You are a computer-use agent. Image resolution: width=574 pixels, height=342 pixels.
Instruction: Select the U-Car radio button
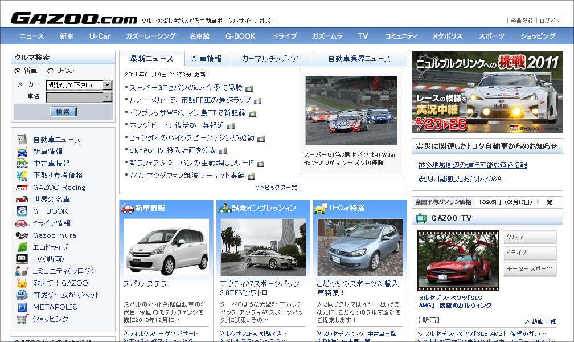point(51,71)
